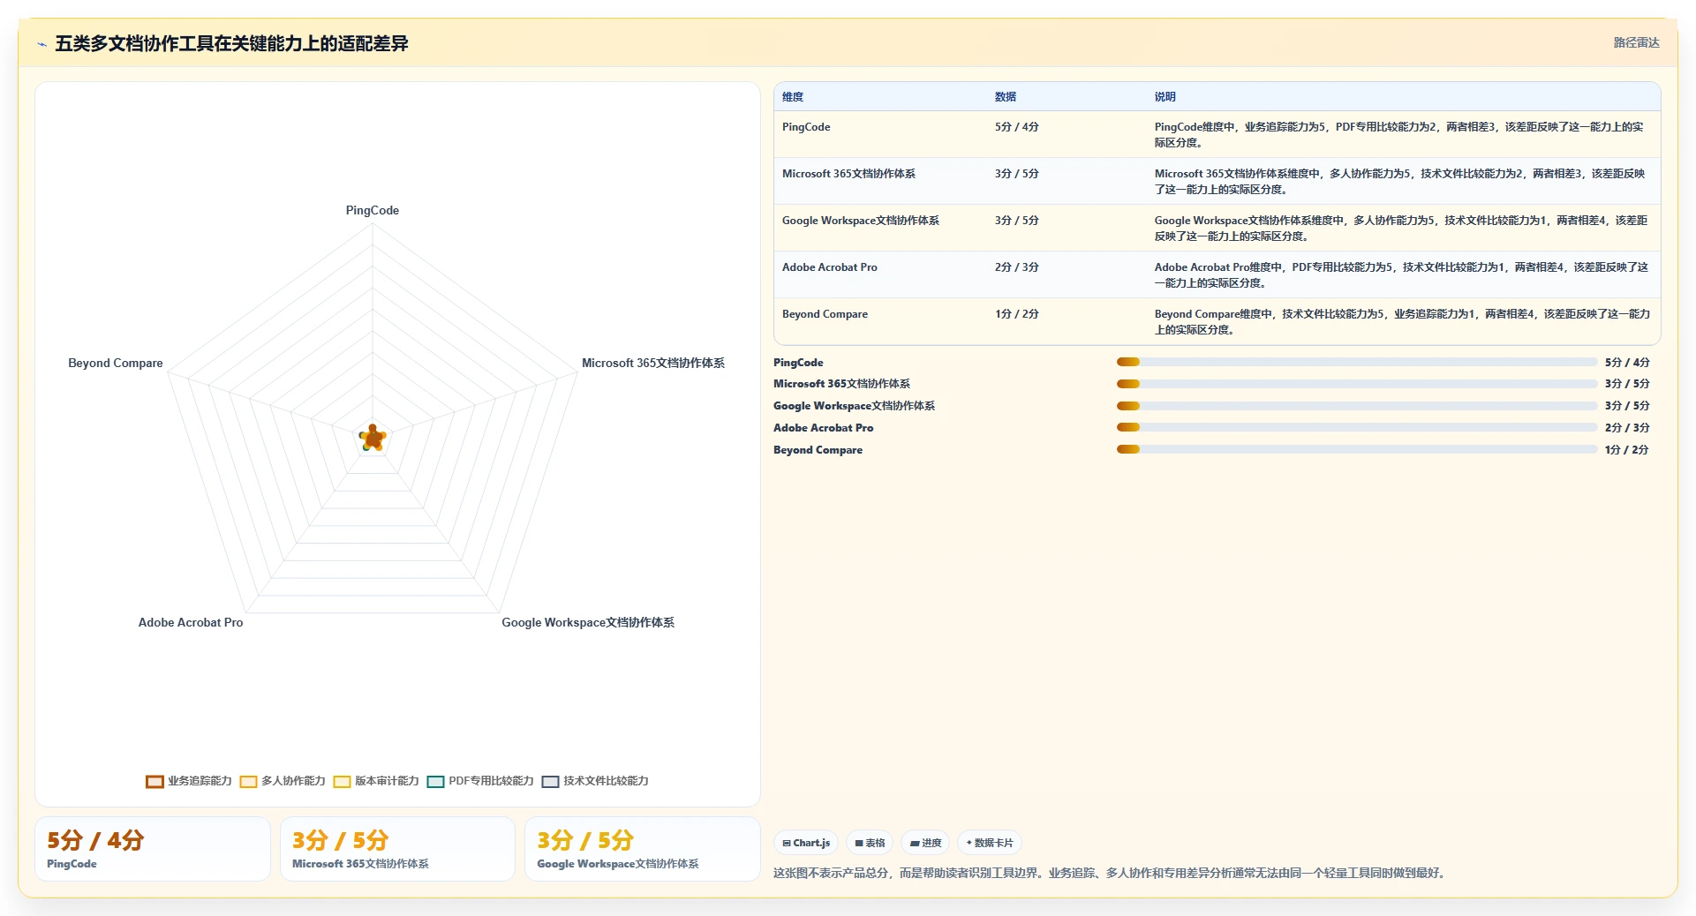The image size is (1696, 916).
Task: Click 1分 / 2分 beside the Beyond Compare progress bar
Action: [x=1627, y=450]
